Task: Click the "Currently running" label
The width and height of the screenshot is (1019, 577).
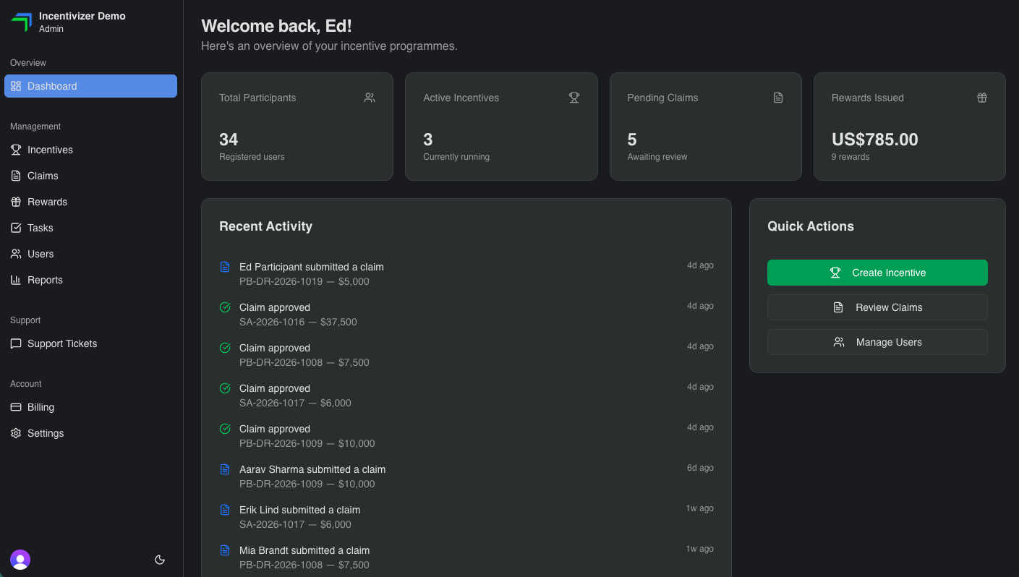Action: tap(456, 157)
